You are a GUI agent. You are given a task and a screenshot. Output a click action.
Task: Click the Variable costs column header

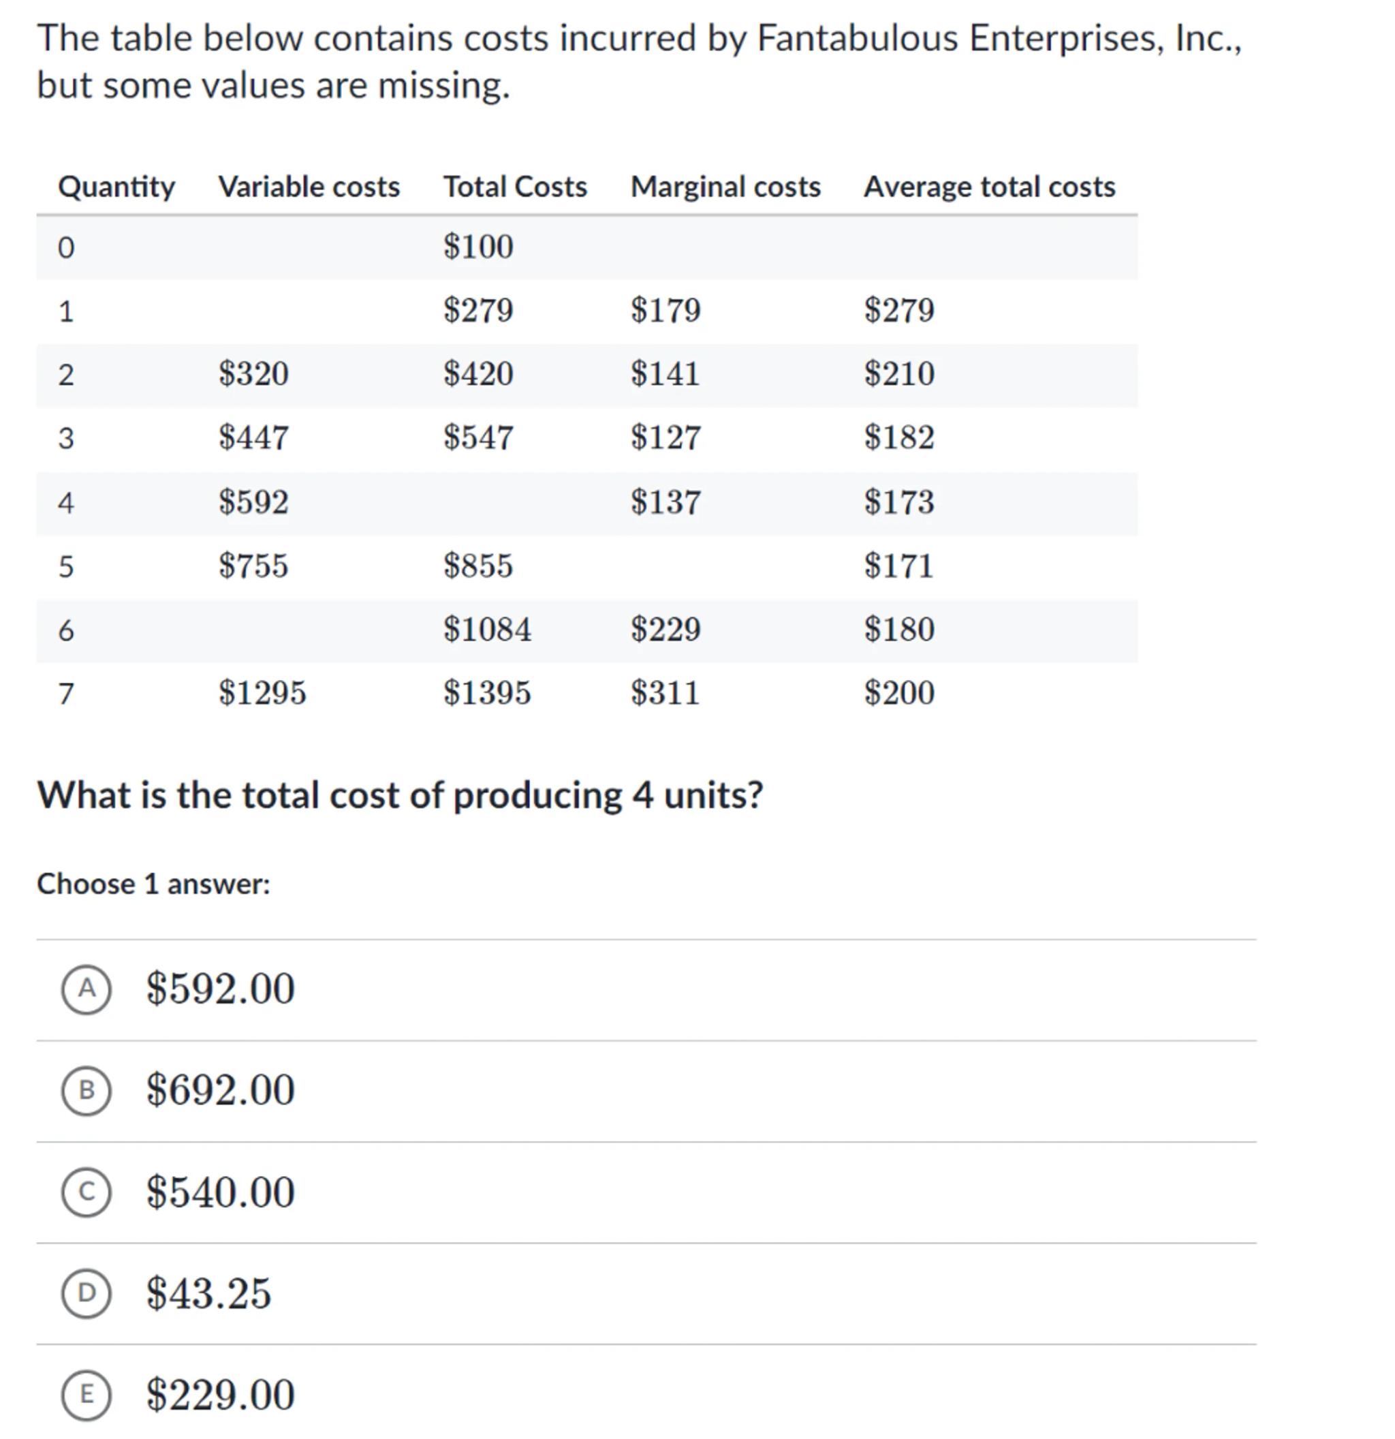coord(309,187)
